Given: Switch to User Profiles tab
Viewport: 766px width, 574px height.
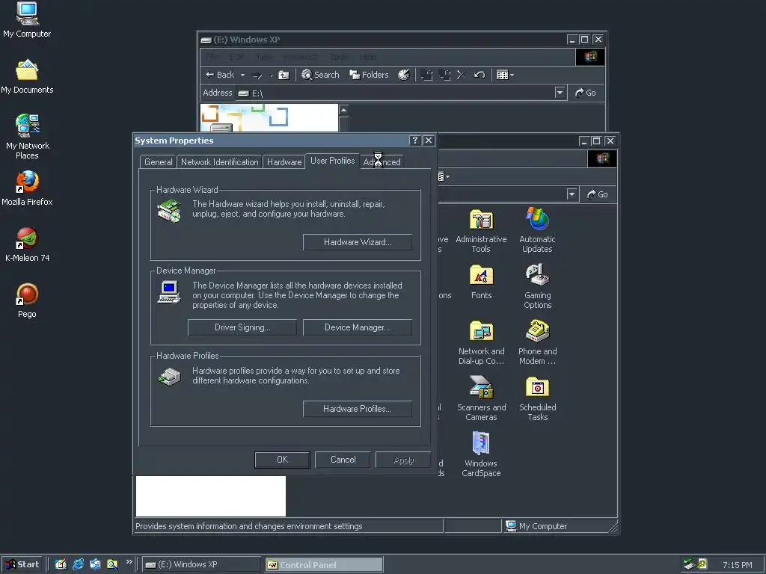Looking at the screenshot, I should pyautogui.click(x=332, y=161).
